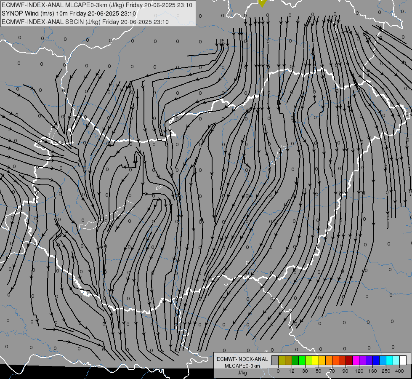Viewport: 412px width, 379px height.
Task: Choose the bright green legend swatch
Action: (302, 360)
